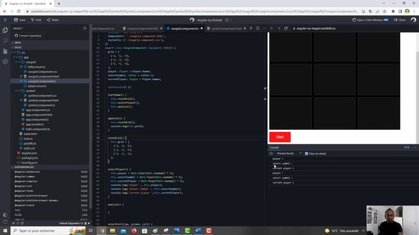Screen dimensions: 419x235
Task: Open oxogrid.component.html in file tree
Action: [44, 76]
